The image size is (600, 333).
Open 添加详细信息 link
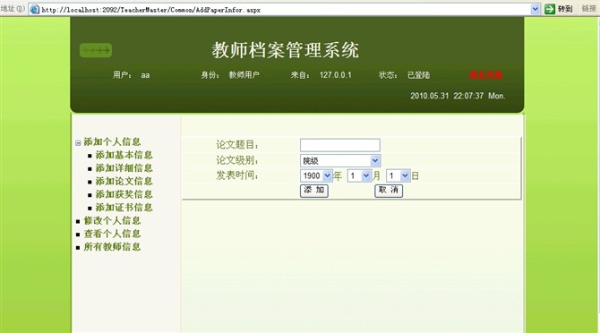click(124, 167)
